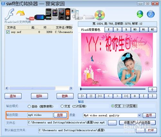This screenshot has width=161, height=137.
Task: Open the blue round Flash player icon
Action: [151, 14]
